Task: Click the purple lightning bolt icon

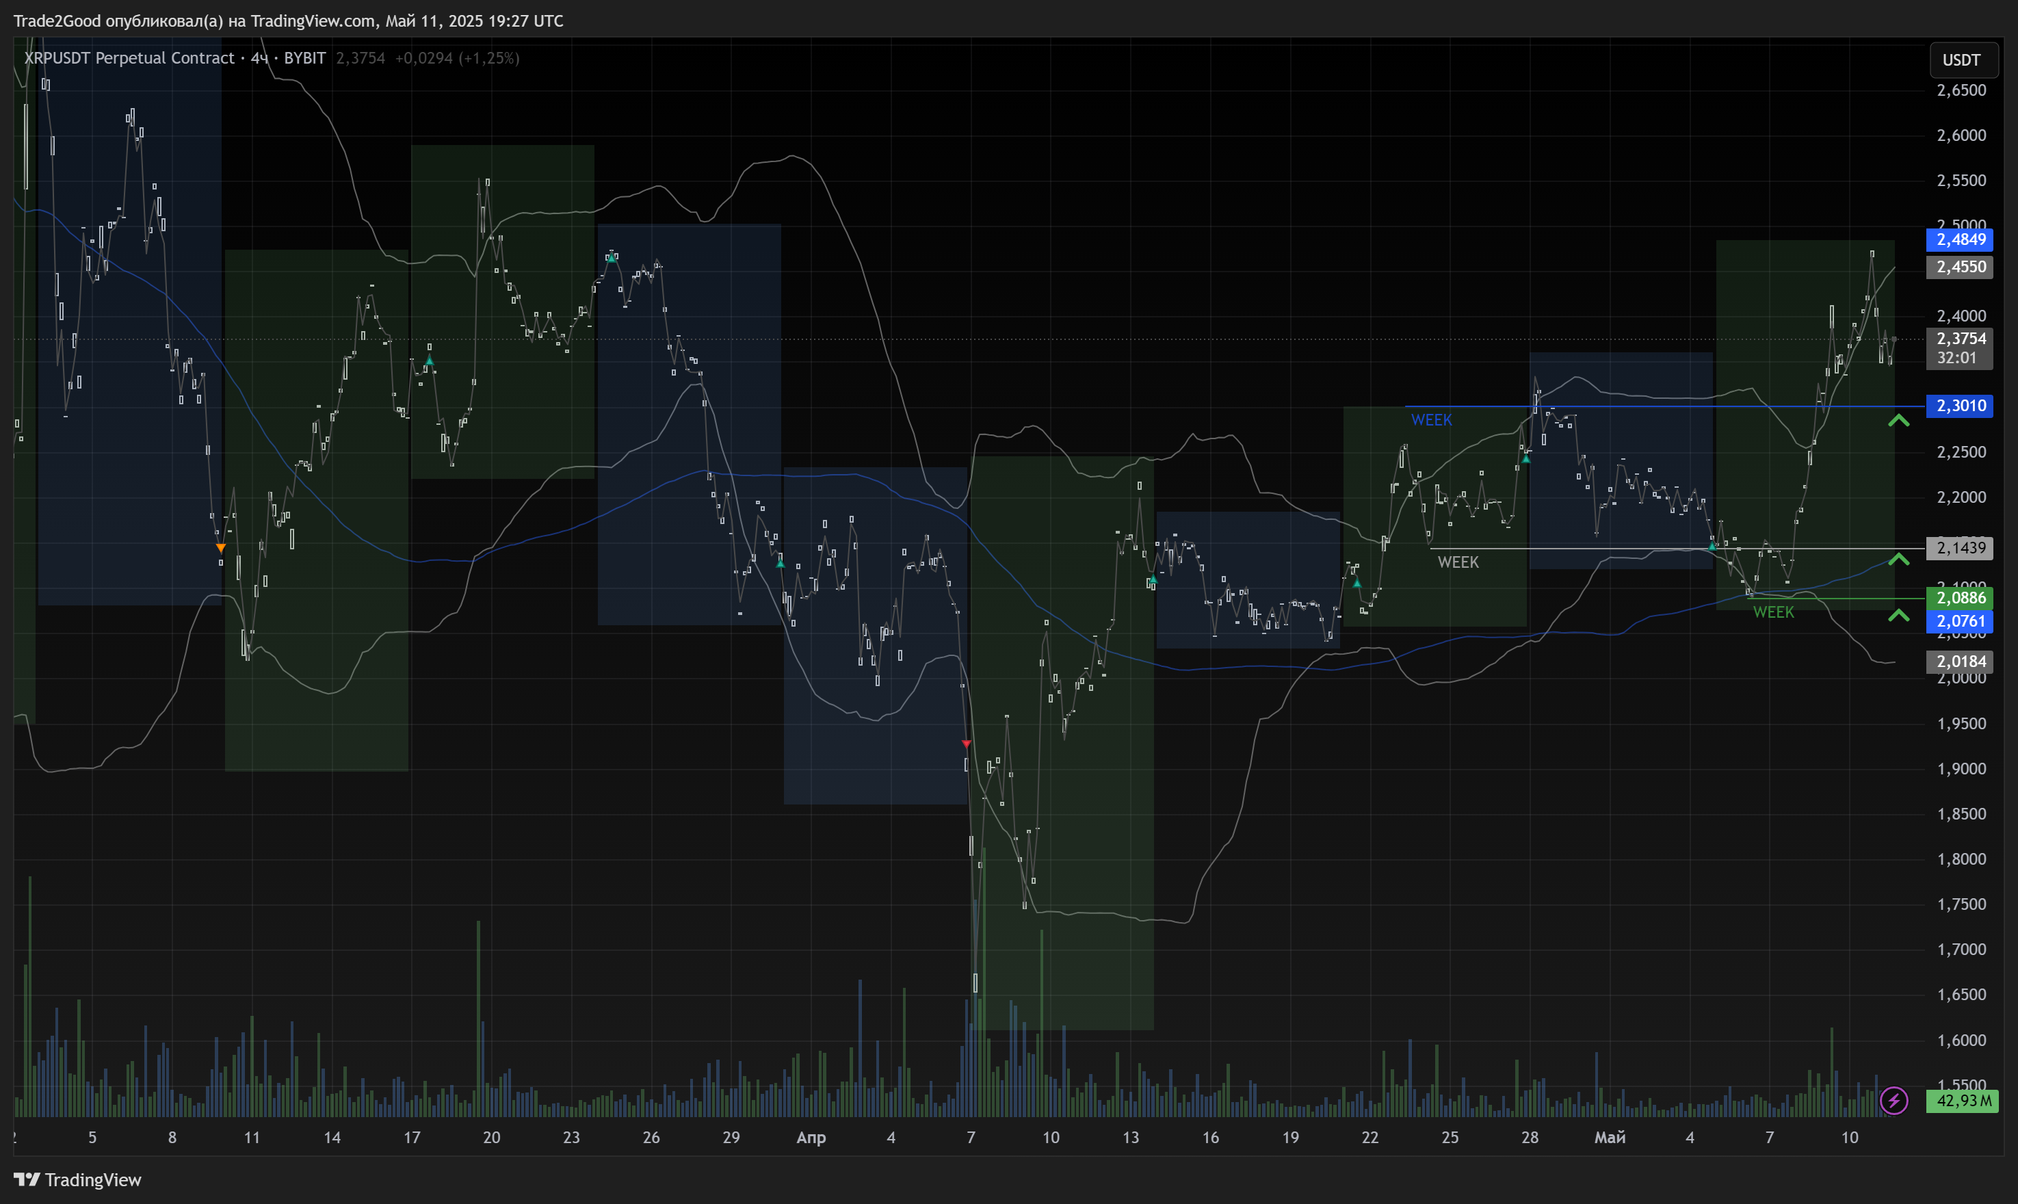Action: pyautogui.click(x=1893, y=1101)
